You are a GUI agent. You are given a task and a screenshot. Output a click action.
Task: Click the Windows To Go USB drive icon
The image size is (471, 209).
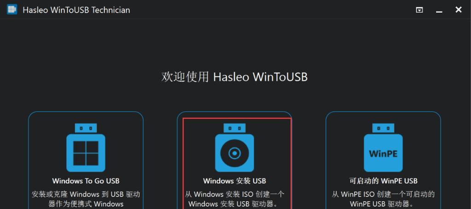pyautogui.click(x=86, y=148)
